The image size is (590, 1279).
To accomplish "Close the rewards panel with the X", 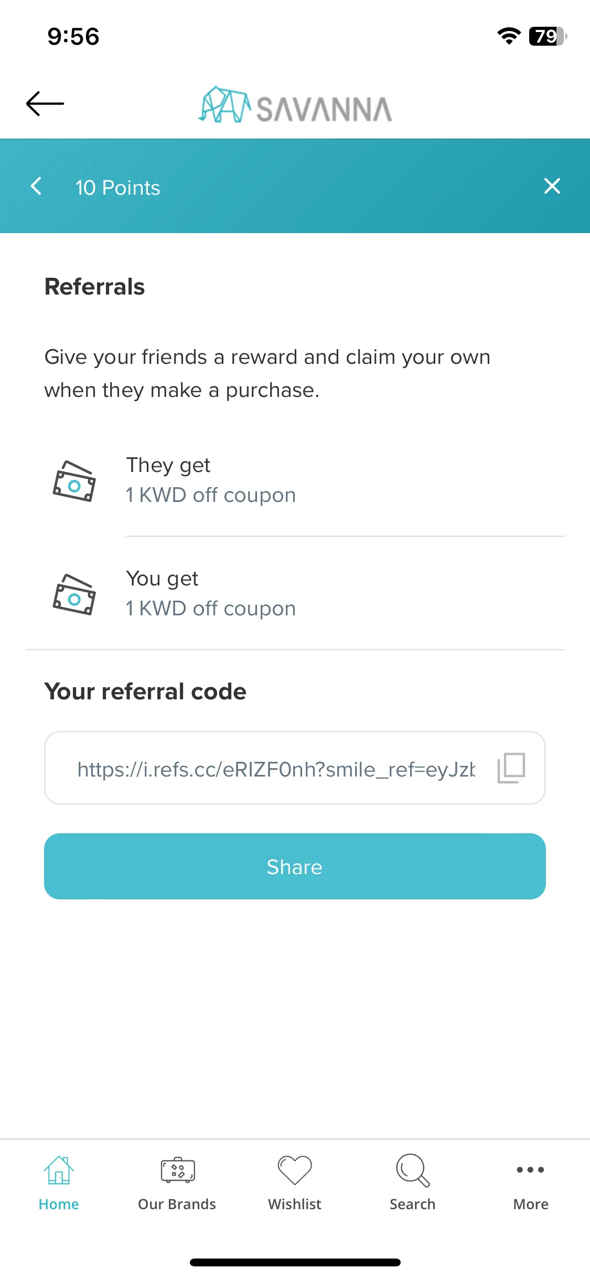I will [x=552, y=186].
